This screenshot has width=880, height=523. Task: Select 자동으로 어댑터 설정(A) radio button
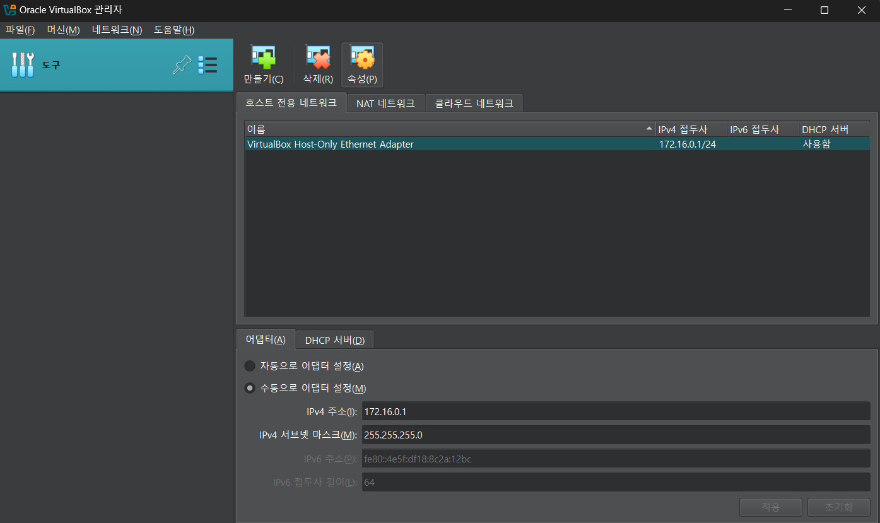(250, 366)
